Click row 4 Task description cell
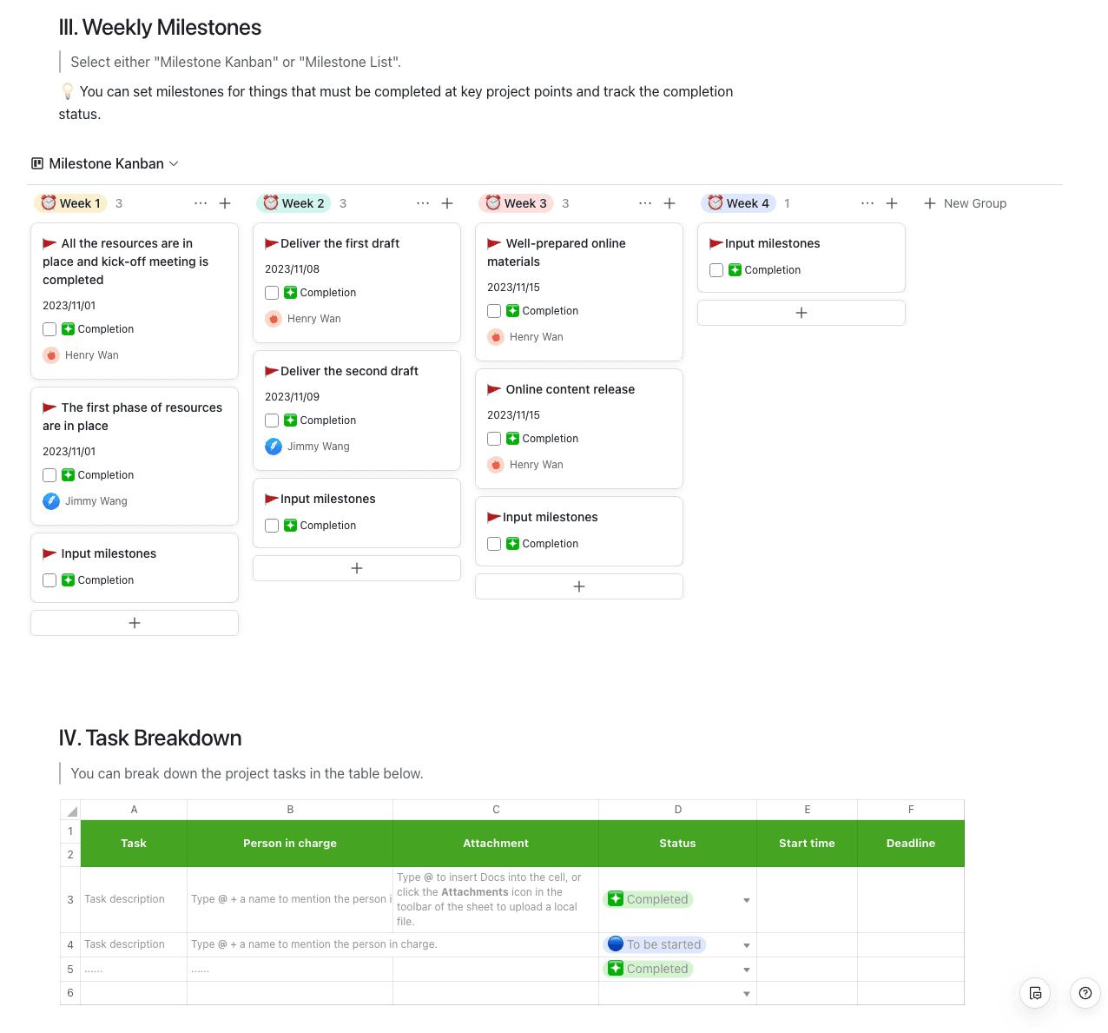Image resolution: width=1108 pixels, height=1033 pixels. pyautogui.click(x=134, y=944)
